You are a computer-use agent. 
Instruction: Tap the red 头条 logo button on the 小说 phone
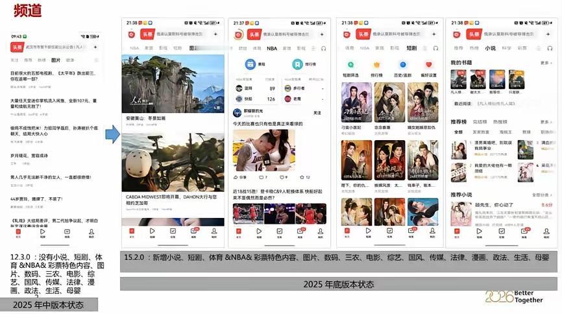tap(474, 34)
